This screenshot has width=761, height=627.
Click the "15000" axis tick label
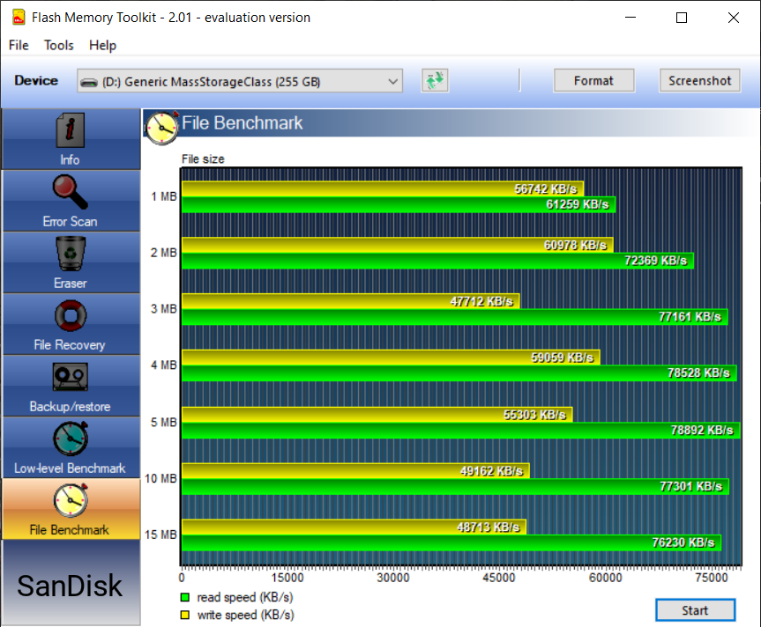(287, 578)
